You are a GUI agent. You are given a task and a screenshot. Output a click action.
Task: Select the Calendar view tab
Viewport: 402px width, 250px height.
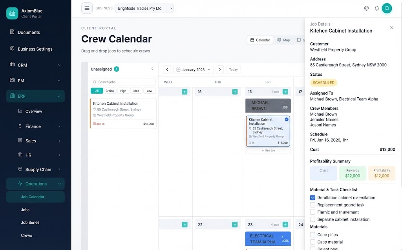(261, 40)
